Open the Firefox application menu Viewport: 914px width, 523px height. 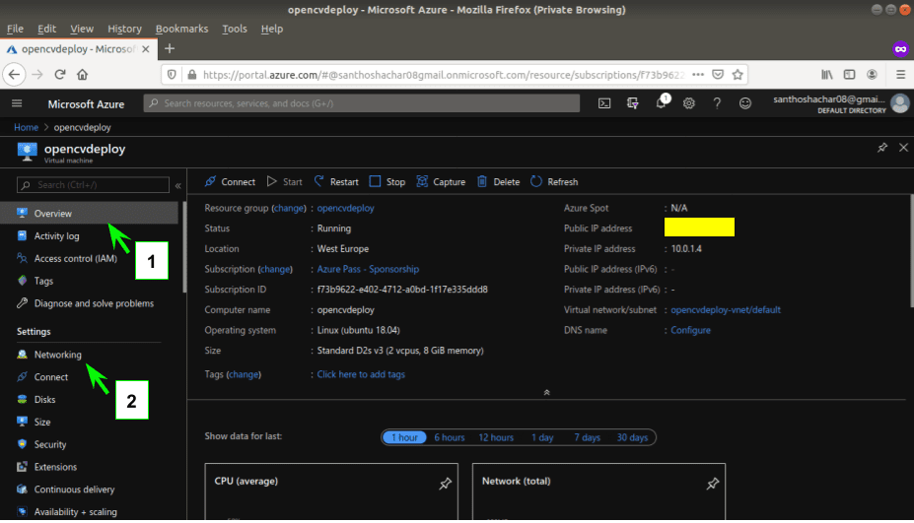[x=900, y=75]
